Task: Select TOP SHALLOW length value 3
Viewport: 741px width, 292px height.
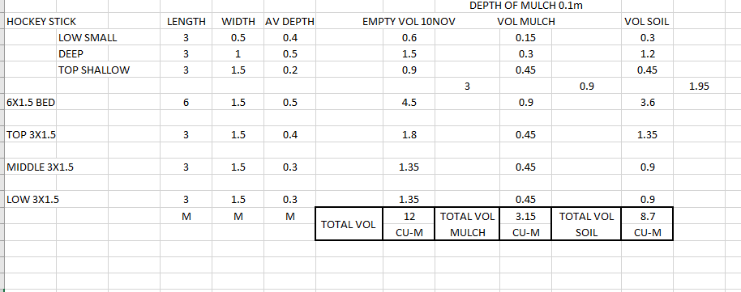Action: (186, 70)
